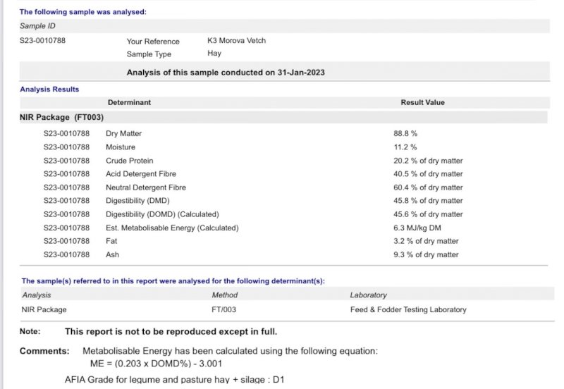This screenshot has height=389, width=564.
Task: Select 'Feed & Fodder Testing Laboratory' text
Action: [x=407, y=309]
